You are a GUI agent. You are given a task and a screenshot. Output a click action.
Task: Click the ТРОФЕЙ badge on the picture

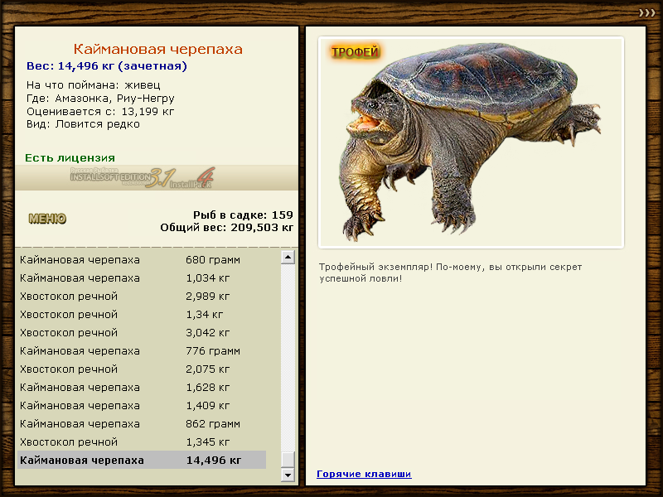(x=355, y=52)
